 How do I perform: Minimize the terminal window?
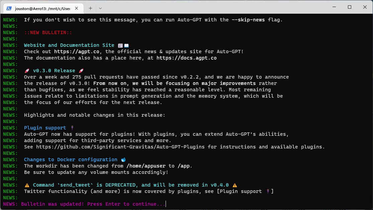coord(334,7)
